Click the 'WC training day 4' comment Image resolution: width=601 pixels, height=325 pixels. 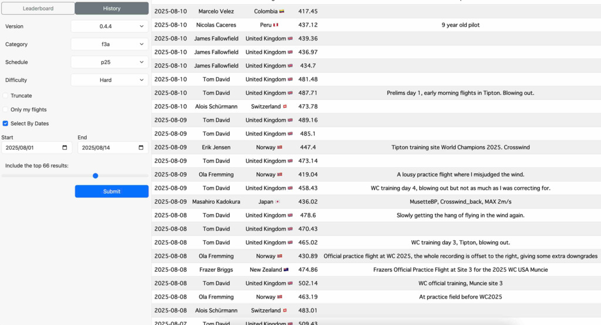pyautogui.click(x=460, y=188)
